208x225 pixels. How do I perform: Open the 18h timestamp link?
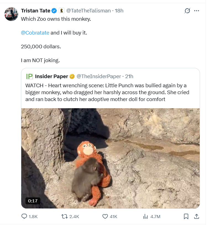[x=119, y=11]
